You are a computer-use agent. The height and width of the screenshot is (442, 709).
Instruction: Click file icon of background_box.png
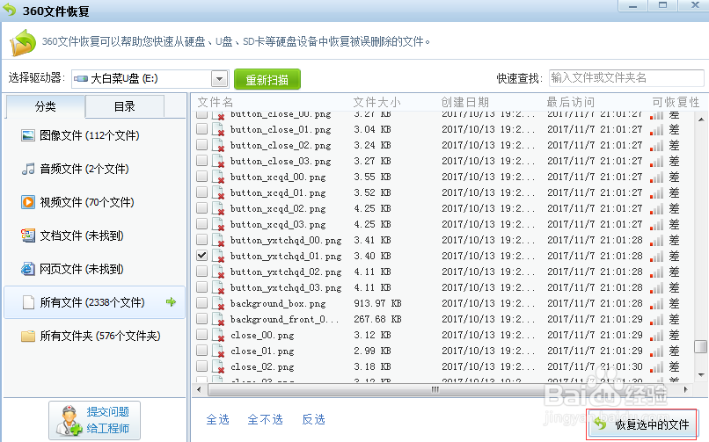218,303
